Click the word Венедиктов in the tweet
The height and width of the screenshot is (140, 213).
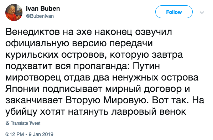click(33, 32)
